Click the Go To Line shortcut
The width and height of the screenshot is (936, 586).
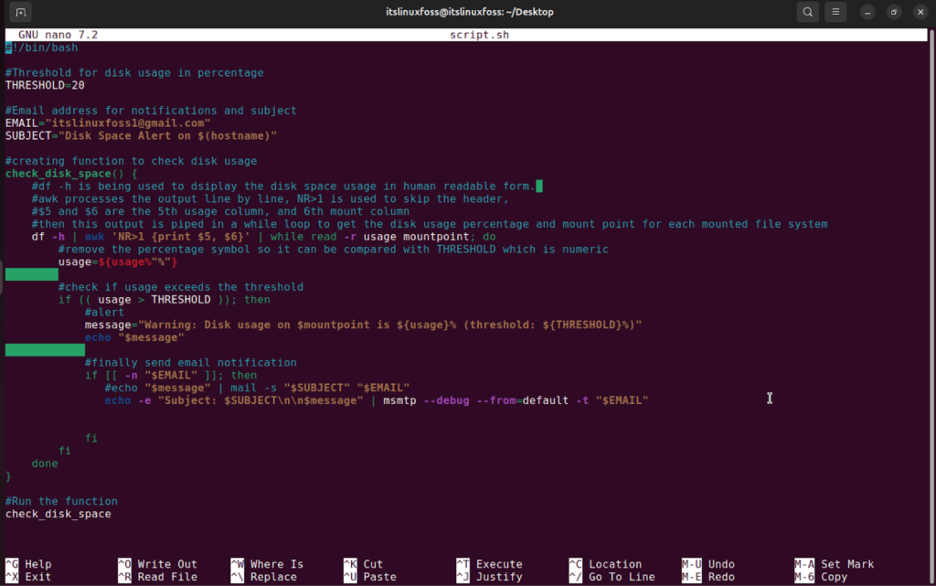coord(612,577)
